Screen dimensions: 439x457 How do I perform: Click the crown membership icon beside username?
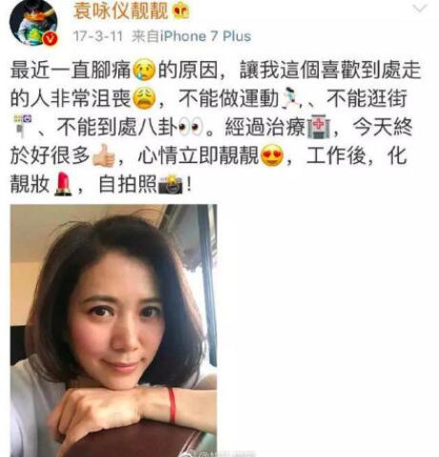180,11
